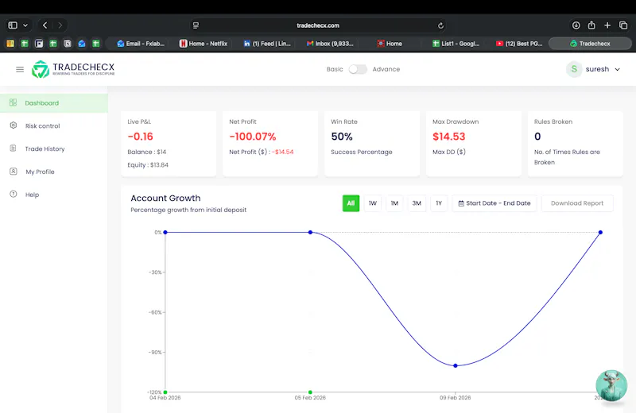The width and height of the screenshot is (636, 413).
Task: Click the Equity : $13.84 text
Action: tap(148, 165)
